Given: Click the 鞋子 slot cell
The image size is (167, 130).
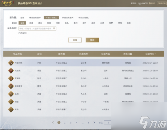Looking at the screenshot, I should [39, 78].
